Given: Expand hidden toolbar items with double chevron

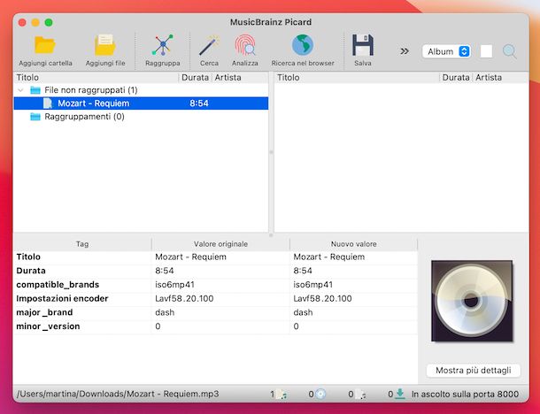Looking at the screenshot, I should pyautogui.click(x=405, y=51).
